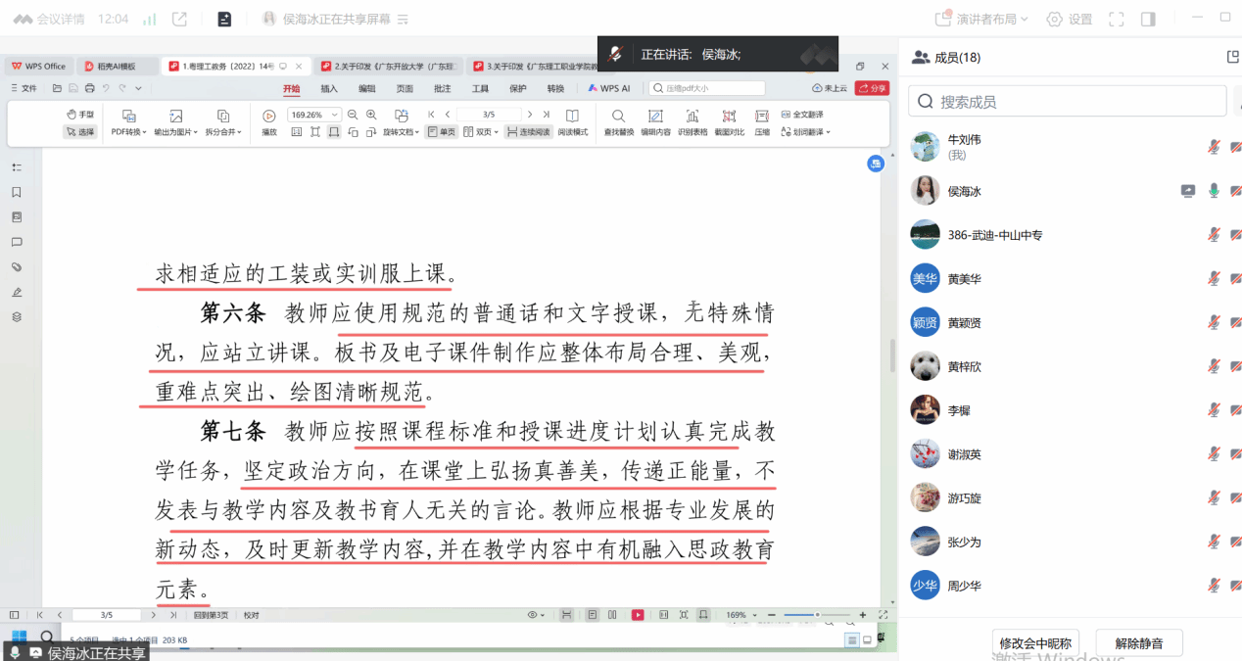Click the print icon in quick toolbar
The width and height of the screenshot is (1242, 661).
[x=90, y=88]
